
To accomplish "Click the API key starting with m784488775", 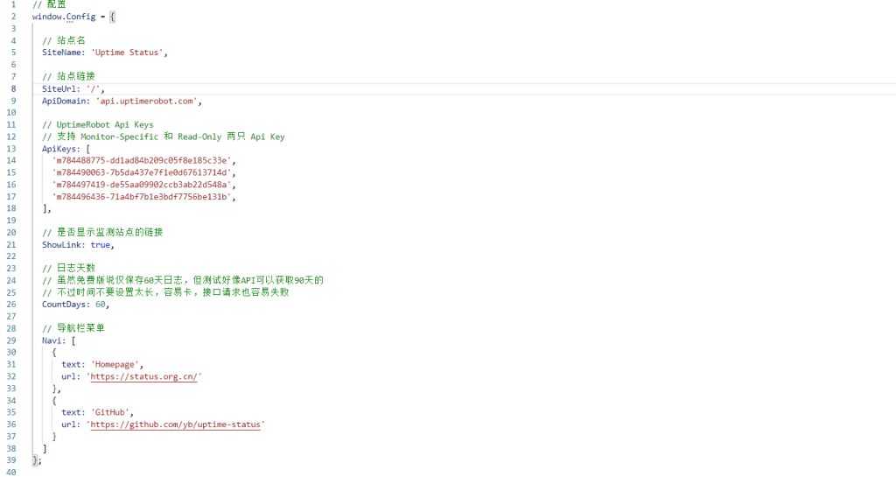I will click(x=142, y=160).
